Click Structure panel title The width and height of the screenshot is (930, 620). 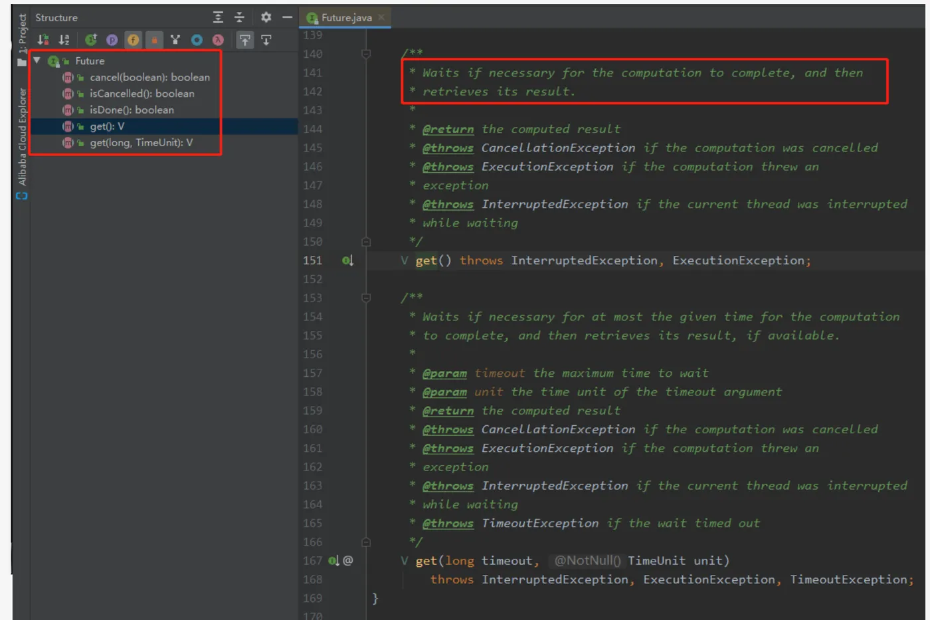[56, 17]
